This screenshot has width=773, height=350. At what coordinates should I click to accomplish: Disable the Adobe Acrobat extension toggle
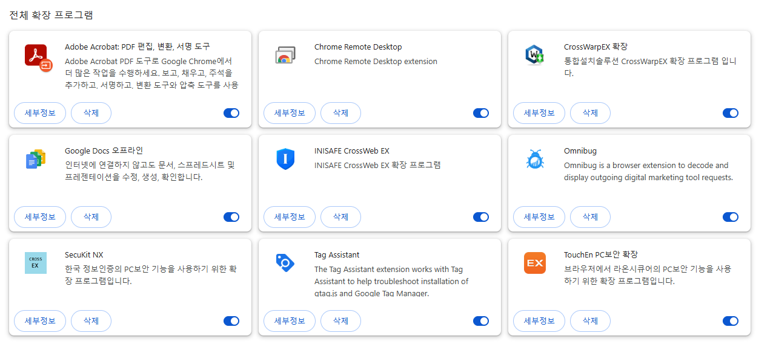pos(231,113)
